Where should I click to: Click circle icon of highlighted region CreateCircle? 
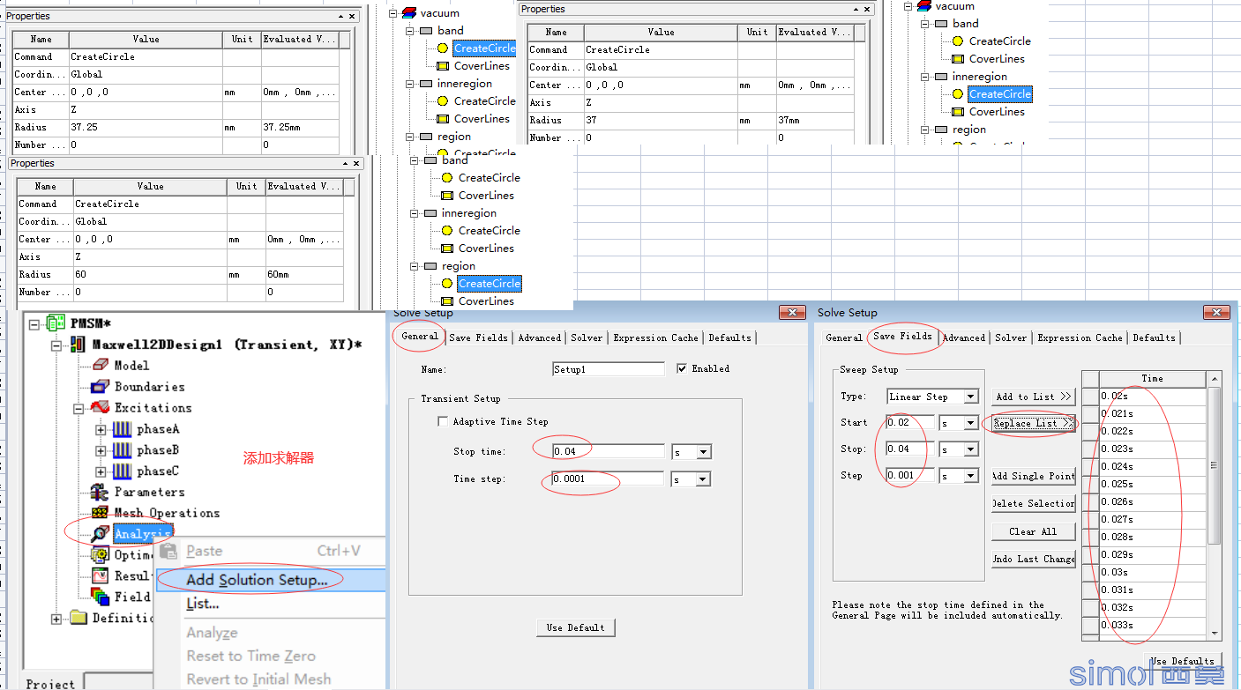(446, 284)
